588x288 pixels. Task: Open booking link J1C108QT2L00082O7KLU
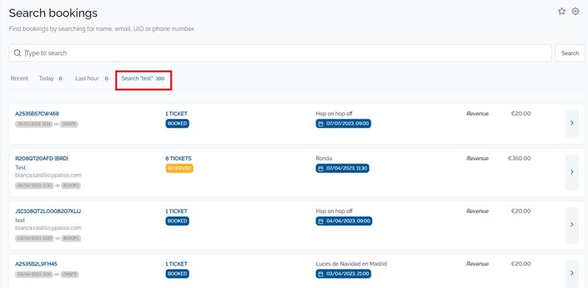(x=48, y=211)
